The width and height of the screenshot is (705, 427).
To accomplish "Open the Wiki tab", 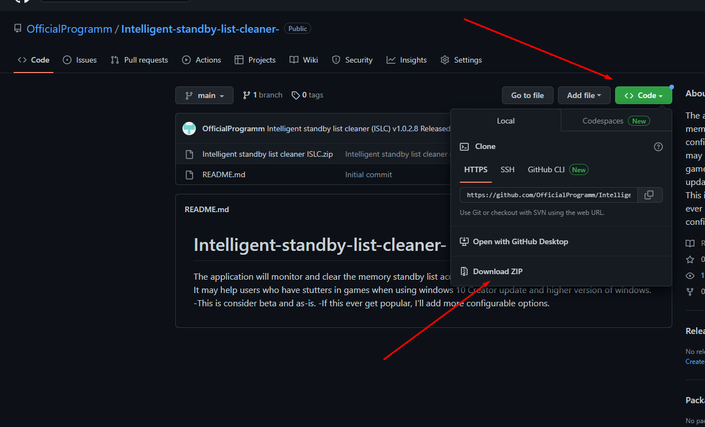I will click(x=304, y=60).
